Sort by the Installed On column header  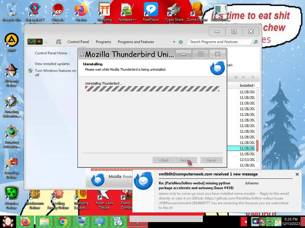pyautogui.click(x=246, y=85)
